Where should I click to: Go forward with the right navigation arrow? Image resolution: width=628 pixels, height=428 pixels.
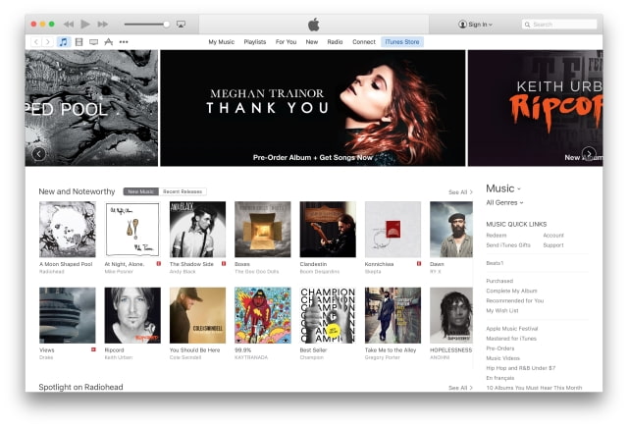click(x=48, y=41)
